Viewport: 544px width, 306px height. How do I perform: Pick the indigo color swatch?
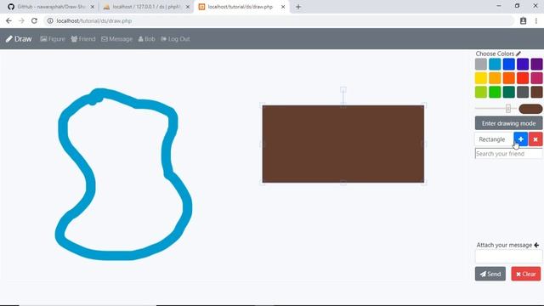523,65
